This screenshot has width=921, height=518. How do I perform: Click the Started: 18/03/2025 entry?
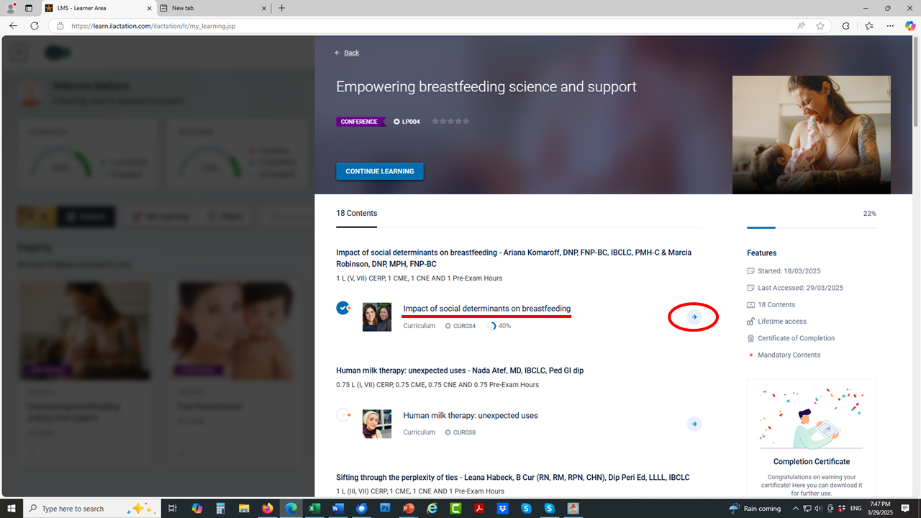(x=784, y=271)
